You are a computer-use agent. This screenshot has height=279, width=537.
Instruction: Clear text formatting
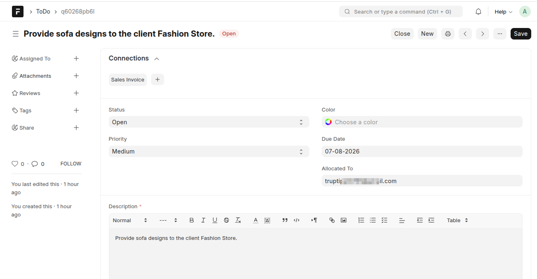coord(238,221)
